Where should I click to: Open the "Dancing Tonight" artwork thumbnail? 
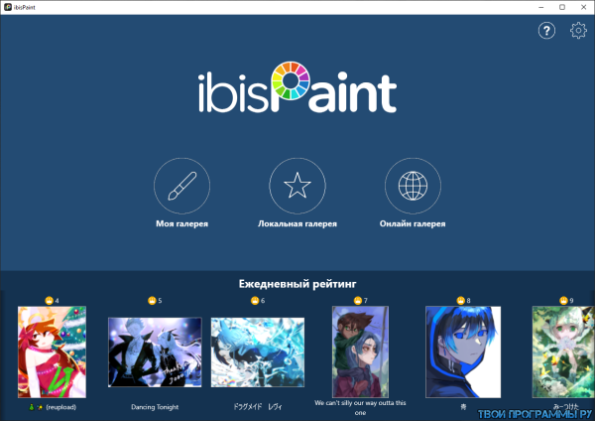pos(155,352)
